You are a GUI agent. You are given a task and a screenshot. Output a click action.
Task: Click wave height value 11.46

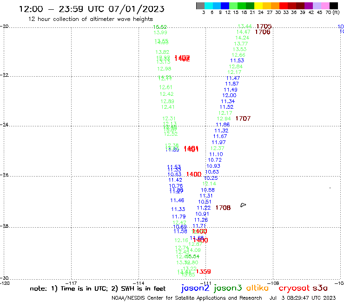click(x=177, y=200)
